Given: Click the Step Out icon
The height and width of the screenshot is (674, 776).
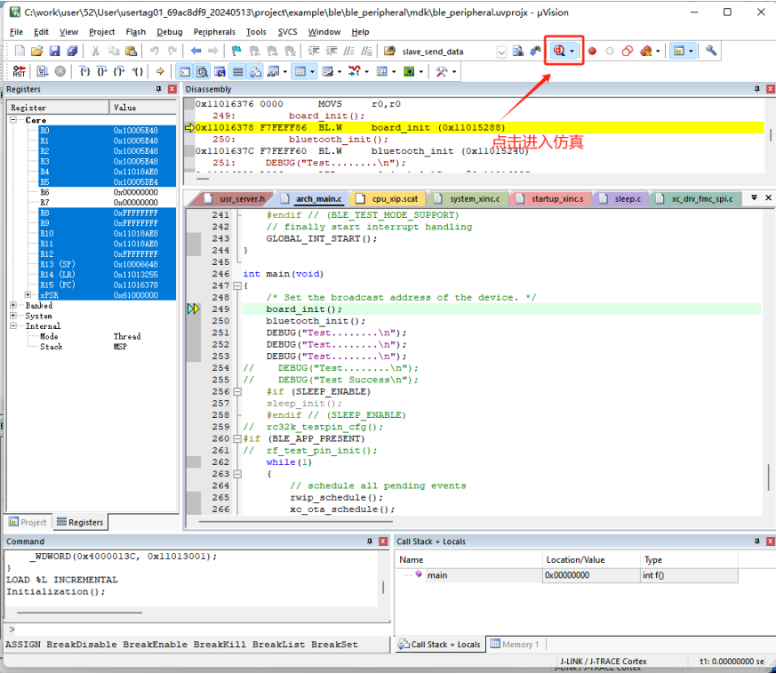Looking at the screenshot, I should point(119,71).
